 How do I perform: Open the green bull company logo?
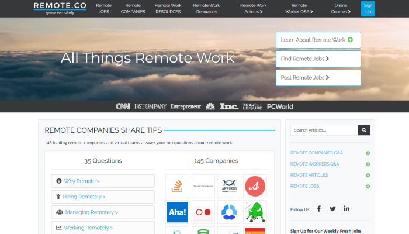(255, 212)
